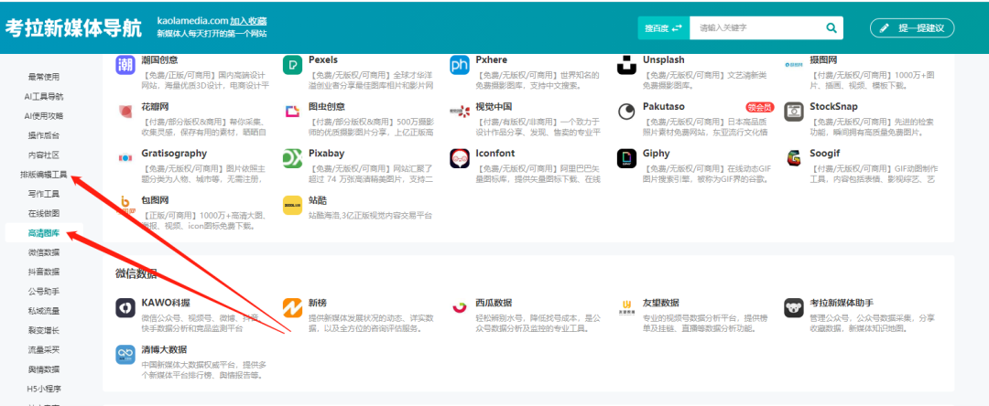The image size is (989, 406).
Task: Switch search engine via 搜百度 selector
Action: click(x=664, y=27)
